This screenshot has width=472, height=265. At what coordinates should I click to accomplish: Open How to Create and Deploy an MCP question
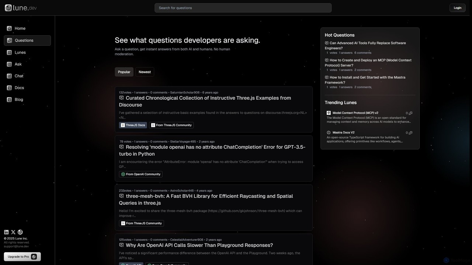pyautogui.click(x=368, y=63)
